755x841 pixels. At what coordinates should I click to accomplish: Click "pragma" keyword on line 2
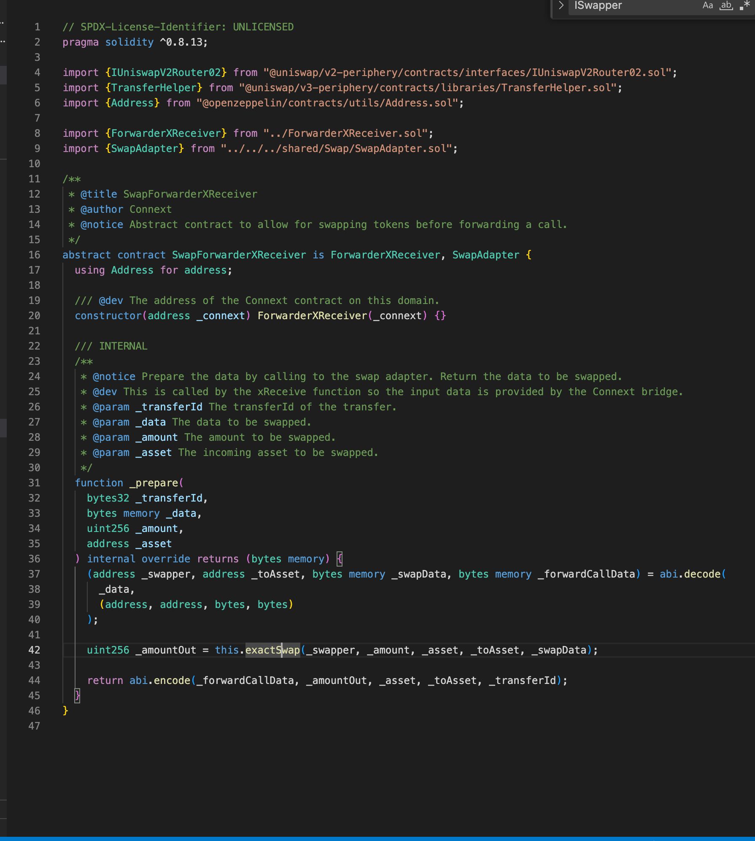point(81,42)
